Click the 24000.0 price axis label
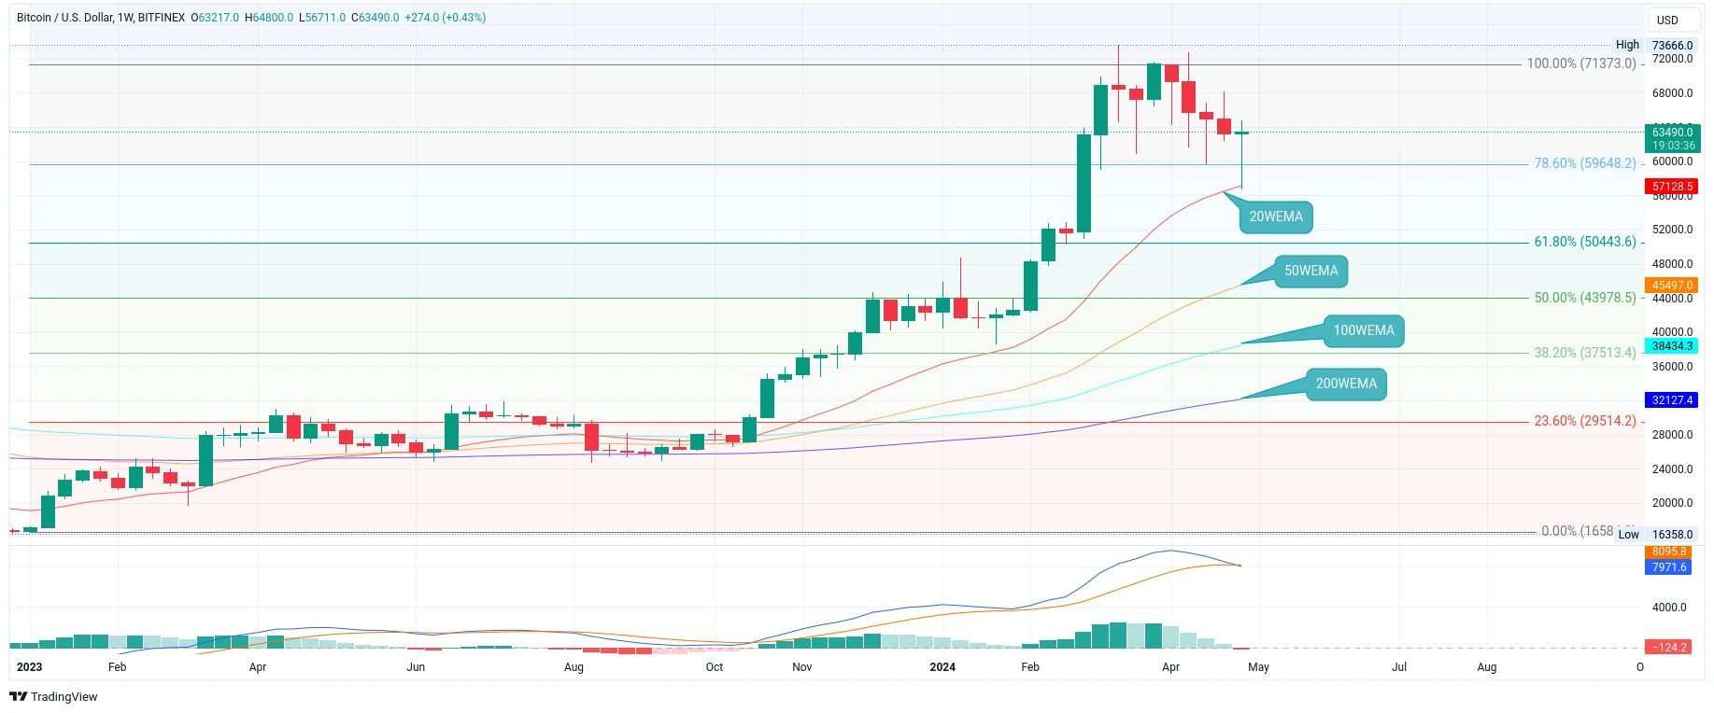The height and width of the screenshot is (713, 1714). 1672,469
